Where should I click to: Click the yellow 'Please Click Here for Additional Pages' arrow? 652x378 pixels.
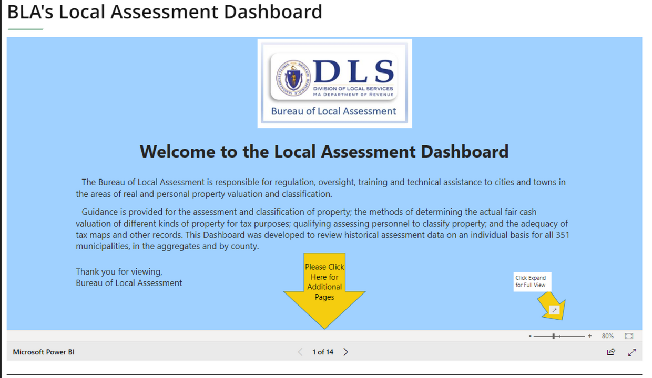[x=324, y=290]
